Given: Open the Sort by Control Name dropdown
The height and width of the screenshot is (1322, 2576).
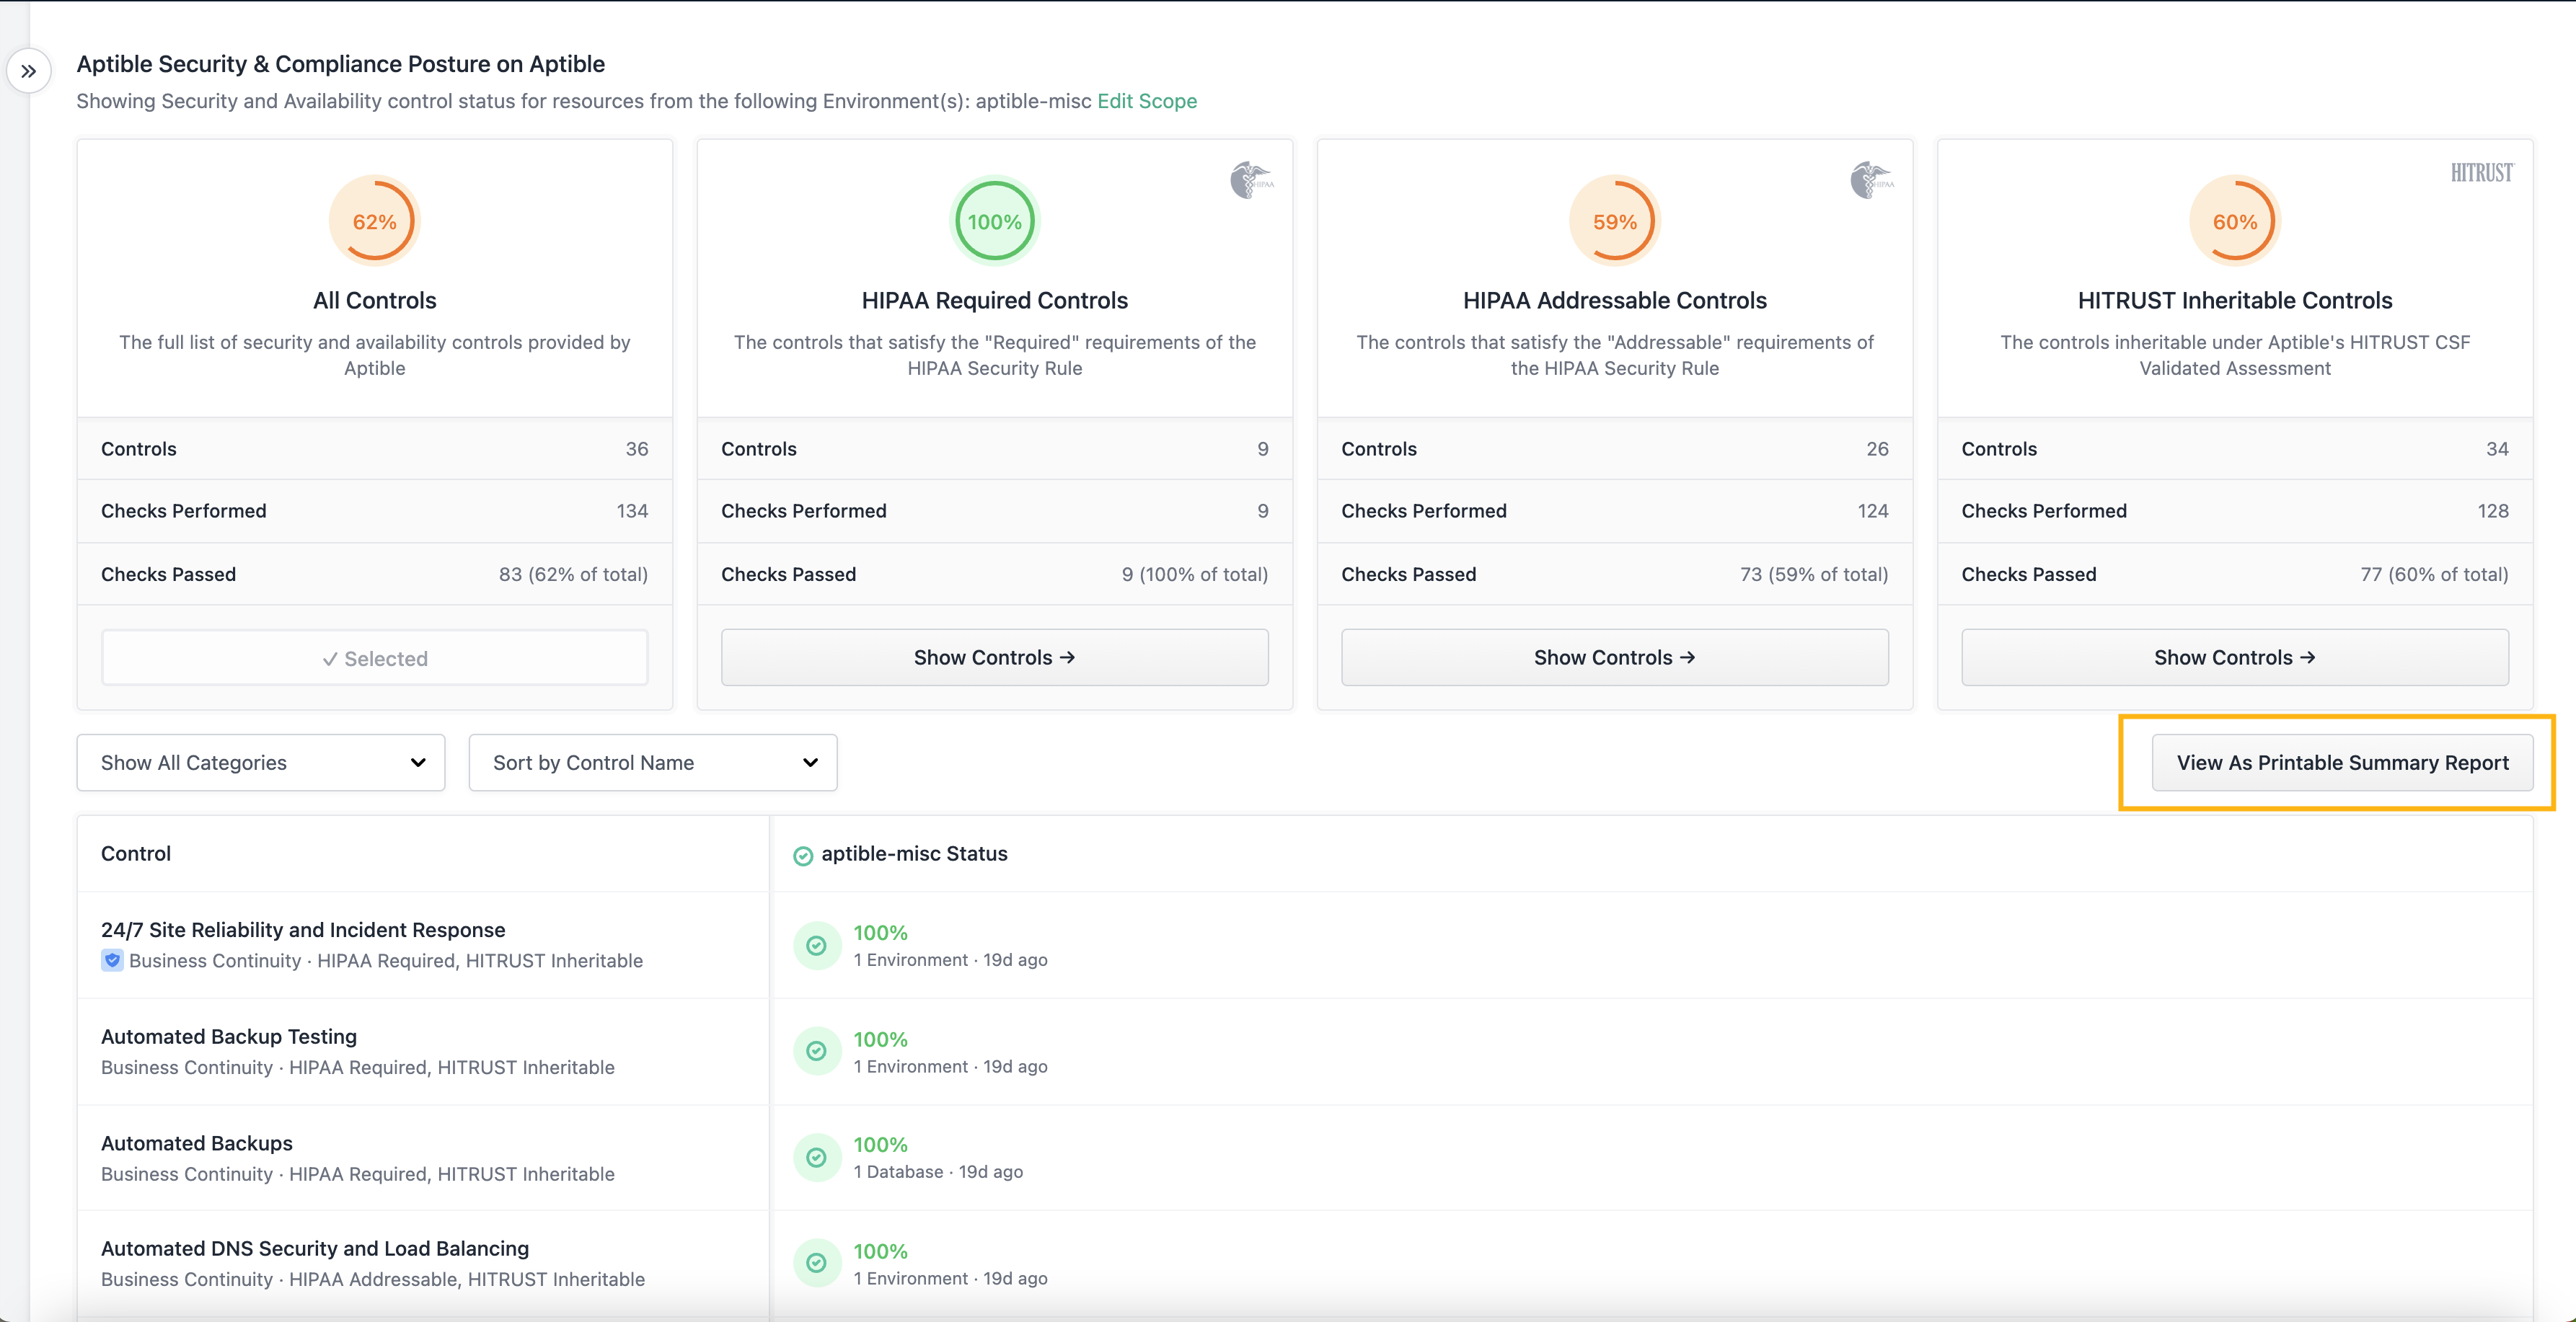Looking at the screenshot, I should pos(652,763).
